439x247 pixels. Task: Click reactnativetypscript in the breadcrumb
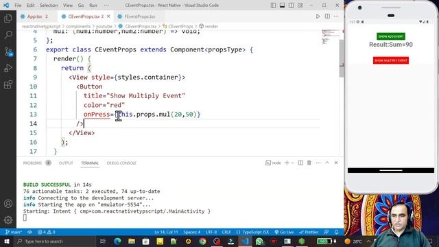pyautogui.click(x=41, y=26)
